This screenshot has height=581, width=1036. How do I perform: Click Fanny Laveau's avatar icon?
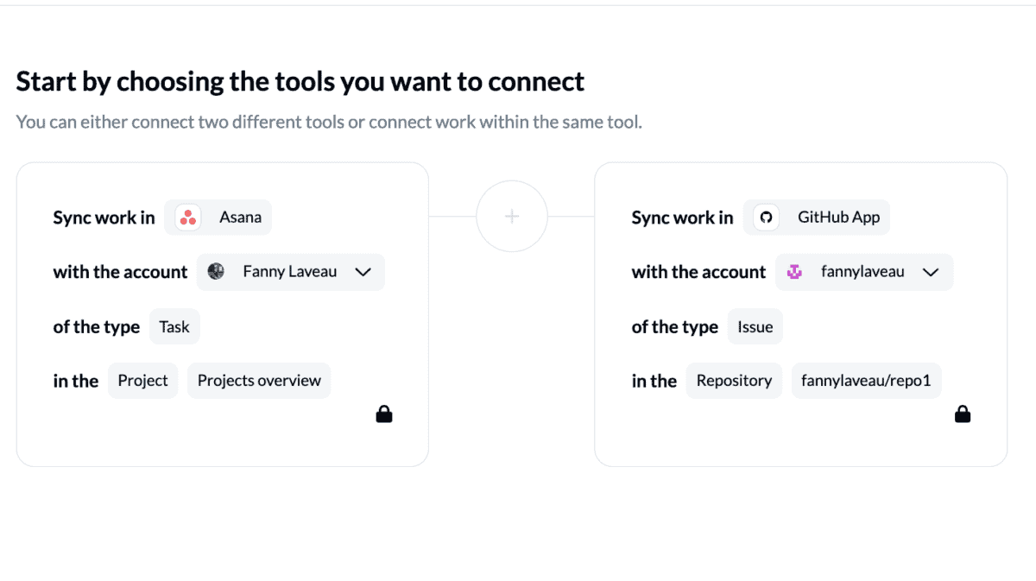[x=215, y=271]
